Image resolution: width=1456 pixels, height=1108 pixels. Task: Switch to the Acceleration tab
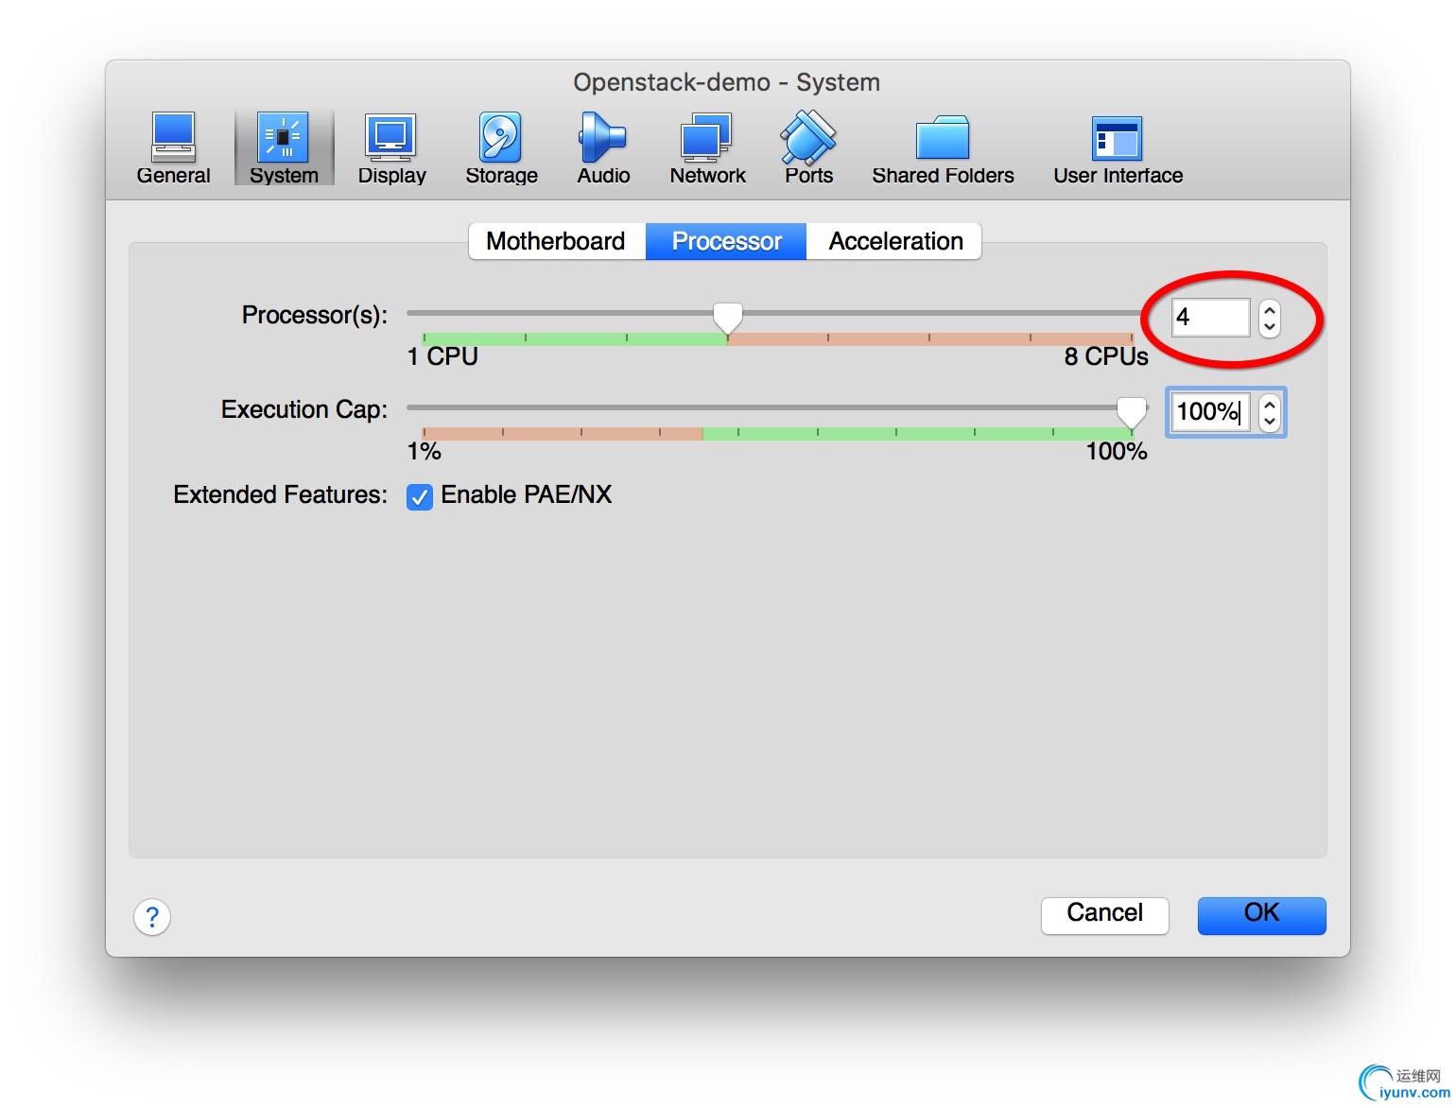[x=894, y=241]
